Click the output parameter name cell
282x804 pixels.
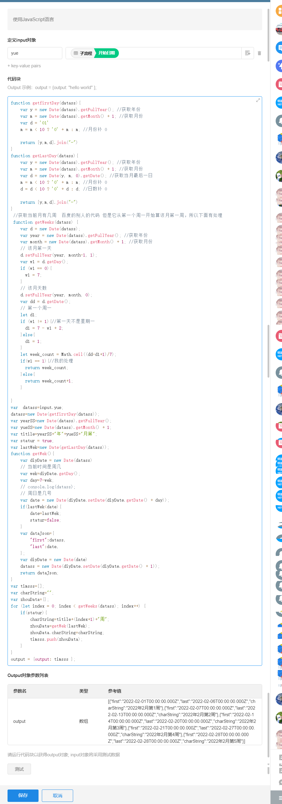19,721
